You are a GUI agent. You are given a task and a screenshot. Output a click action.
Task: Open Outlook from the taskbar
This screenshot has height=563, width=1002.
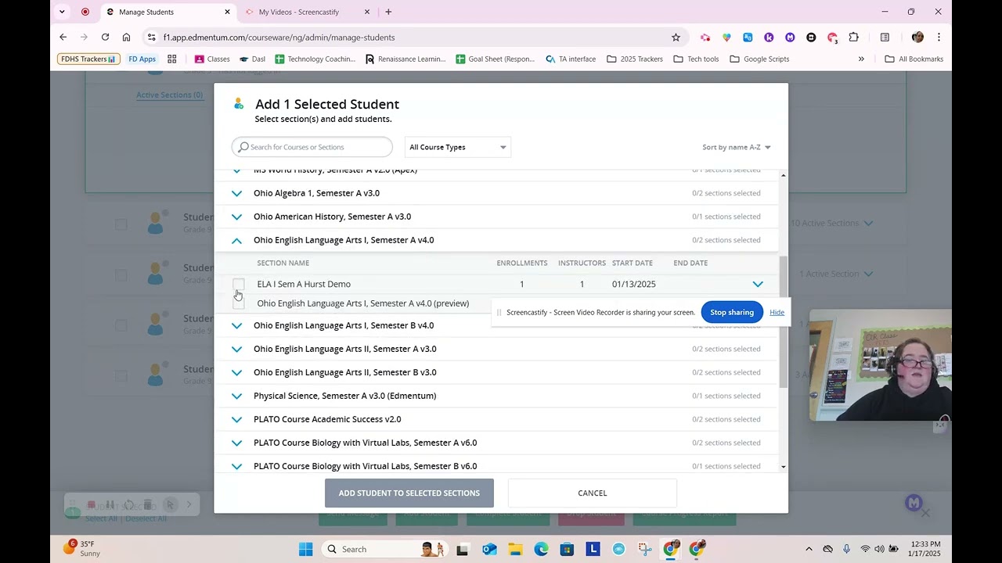tap(489, 549)
